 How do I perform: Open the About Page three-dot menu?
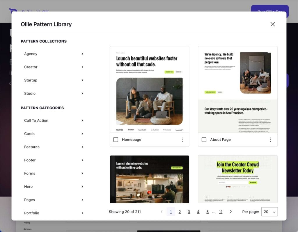point(270,140)
